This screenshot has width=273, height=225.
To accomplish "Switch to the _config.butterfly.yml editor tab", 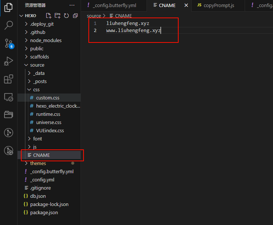I will click(114, 5).
